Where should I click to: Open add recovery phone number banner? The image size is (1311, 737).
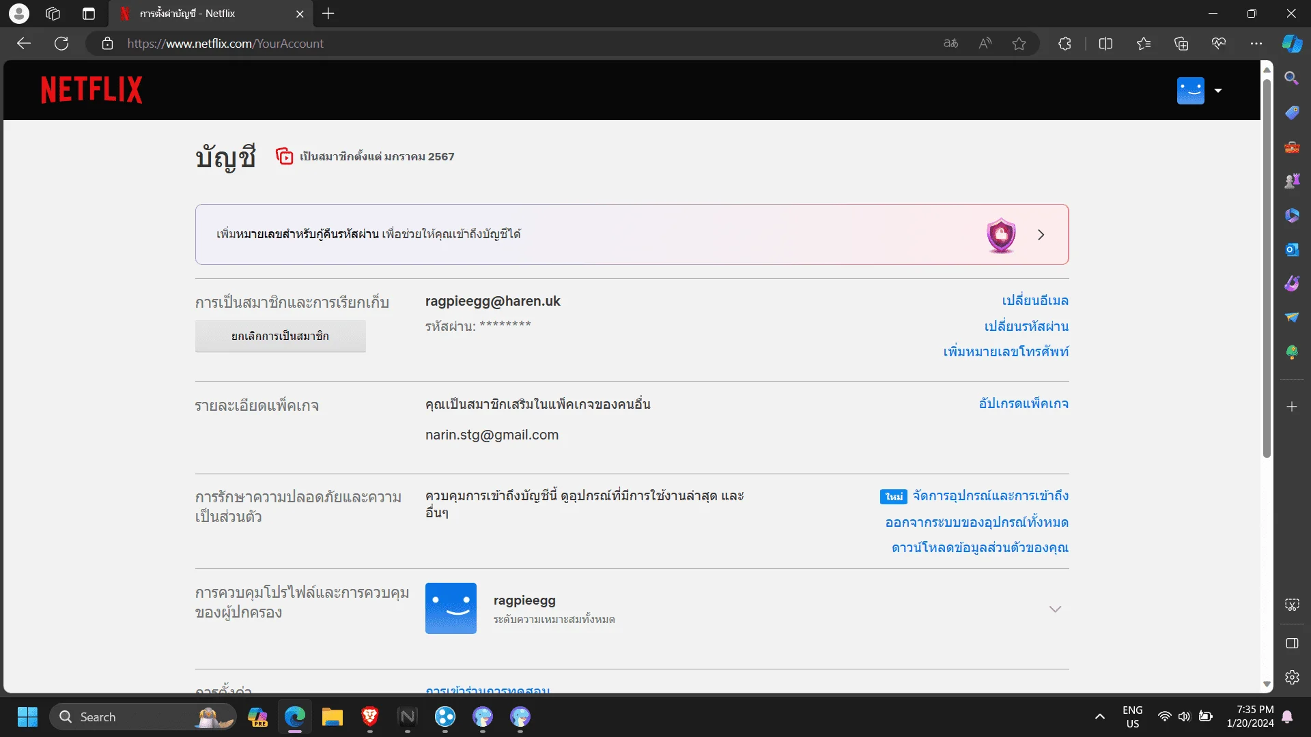tap(632, 234)
